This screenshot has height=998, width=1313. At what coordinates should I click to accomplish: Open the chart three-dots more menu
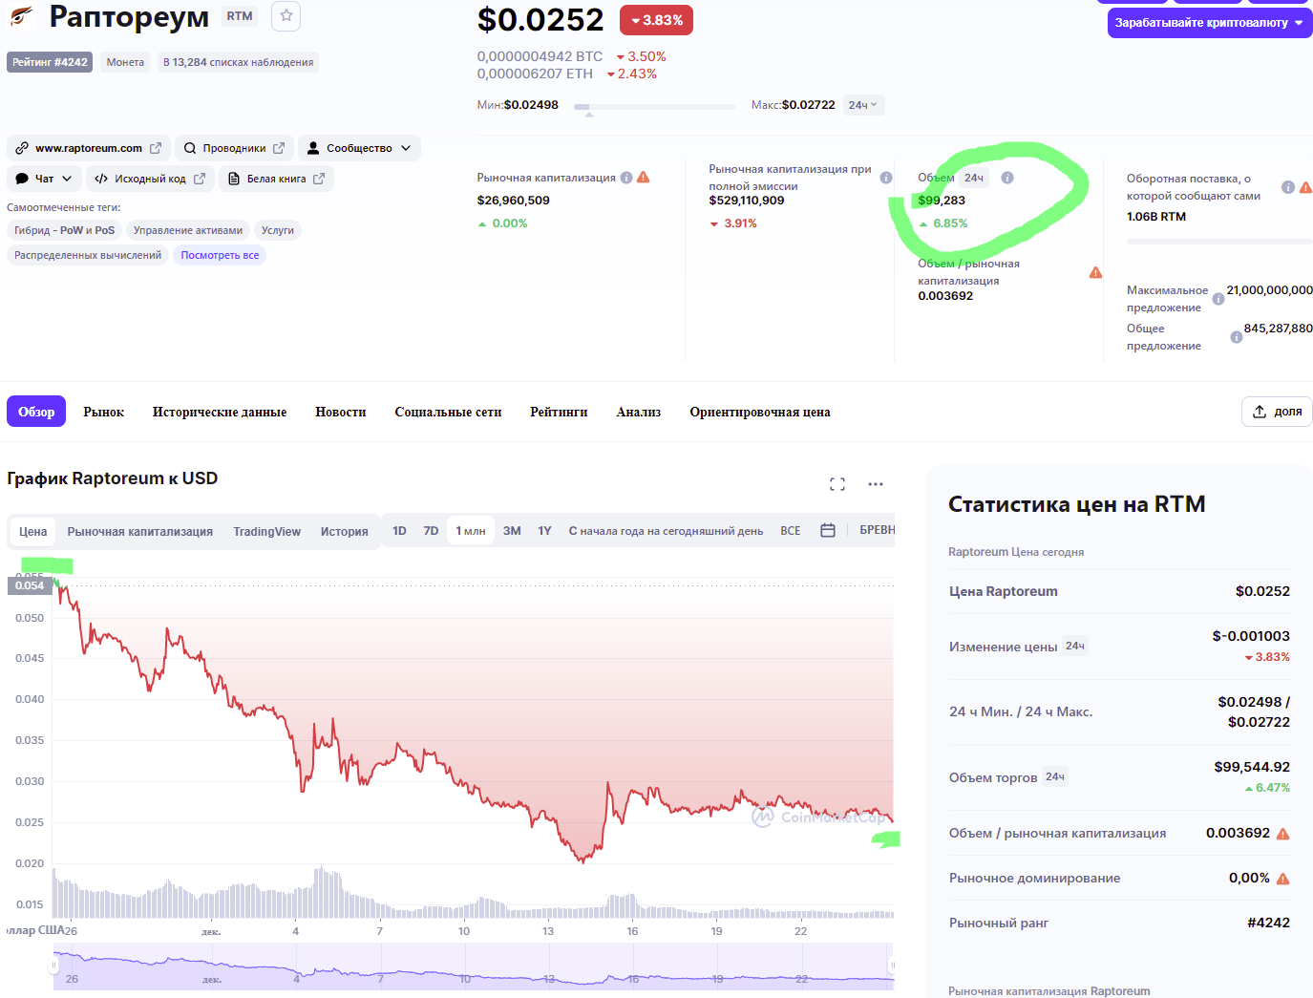coord(876,484)
